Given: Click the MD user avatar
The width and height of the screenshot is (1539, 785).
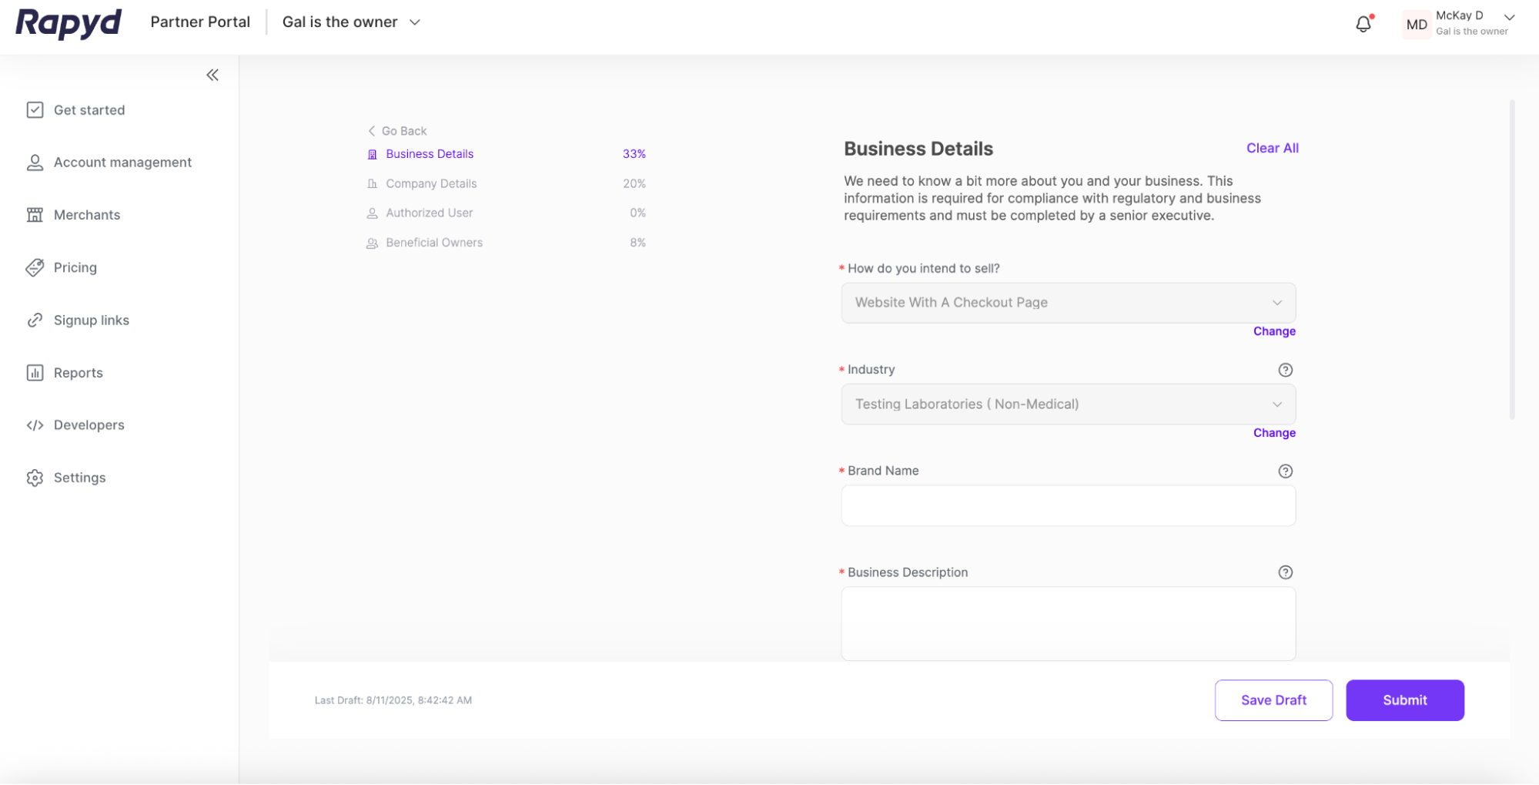Looking at the screenshot, I should (x=1416, y=24).
